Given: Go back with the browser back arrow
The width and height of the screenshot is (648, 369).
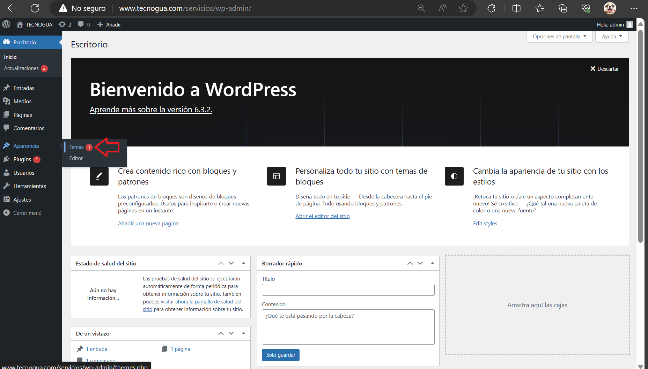Looking at the screenshot, I should 12,8.
